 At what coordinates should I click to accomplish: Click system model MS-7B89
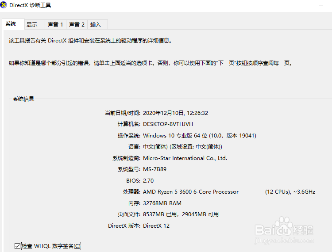click(x=154, y=169)
